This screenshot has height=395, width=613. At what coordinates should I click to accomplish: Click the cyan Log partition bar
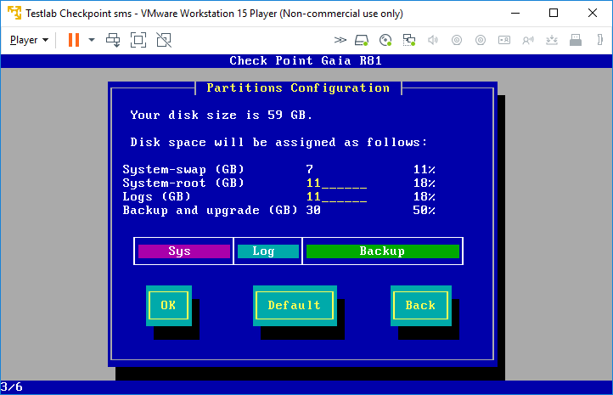point(268,251)
